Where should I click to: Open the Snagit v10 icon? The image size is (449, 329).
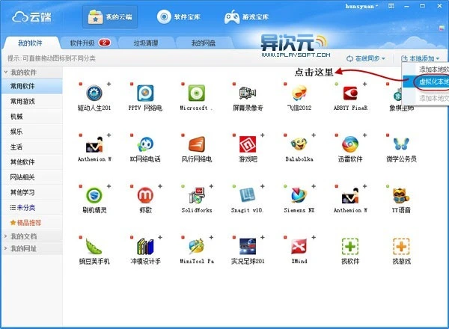pos(248,195)
